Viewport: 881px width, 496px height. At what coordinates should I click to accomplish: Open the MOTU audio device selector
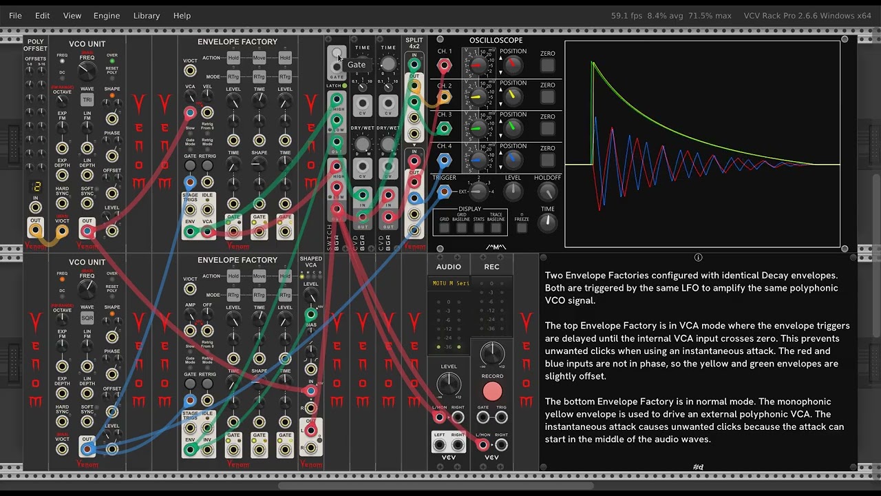click(449, 284)
